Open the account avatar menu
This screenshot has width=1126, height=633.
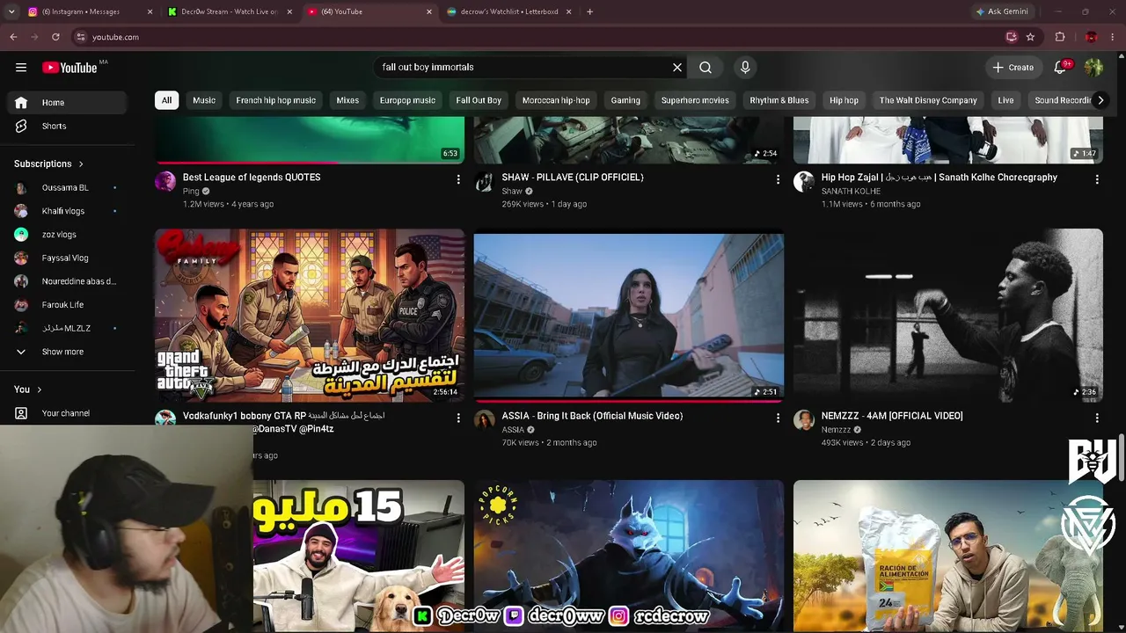pyautogui.click(x=1093, y=68)
